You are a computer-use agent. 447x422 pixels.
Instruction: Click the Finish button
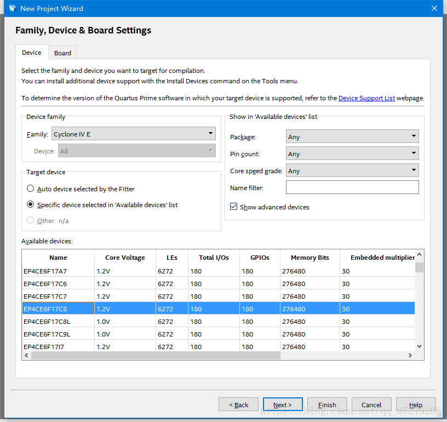tap(327, 404)
